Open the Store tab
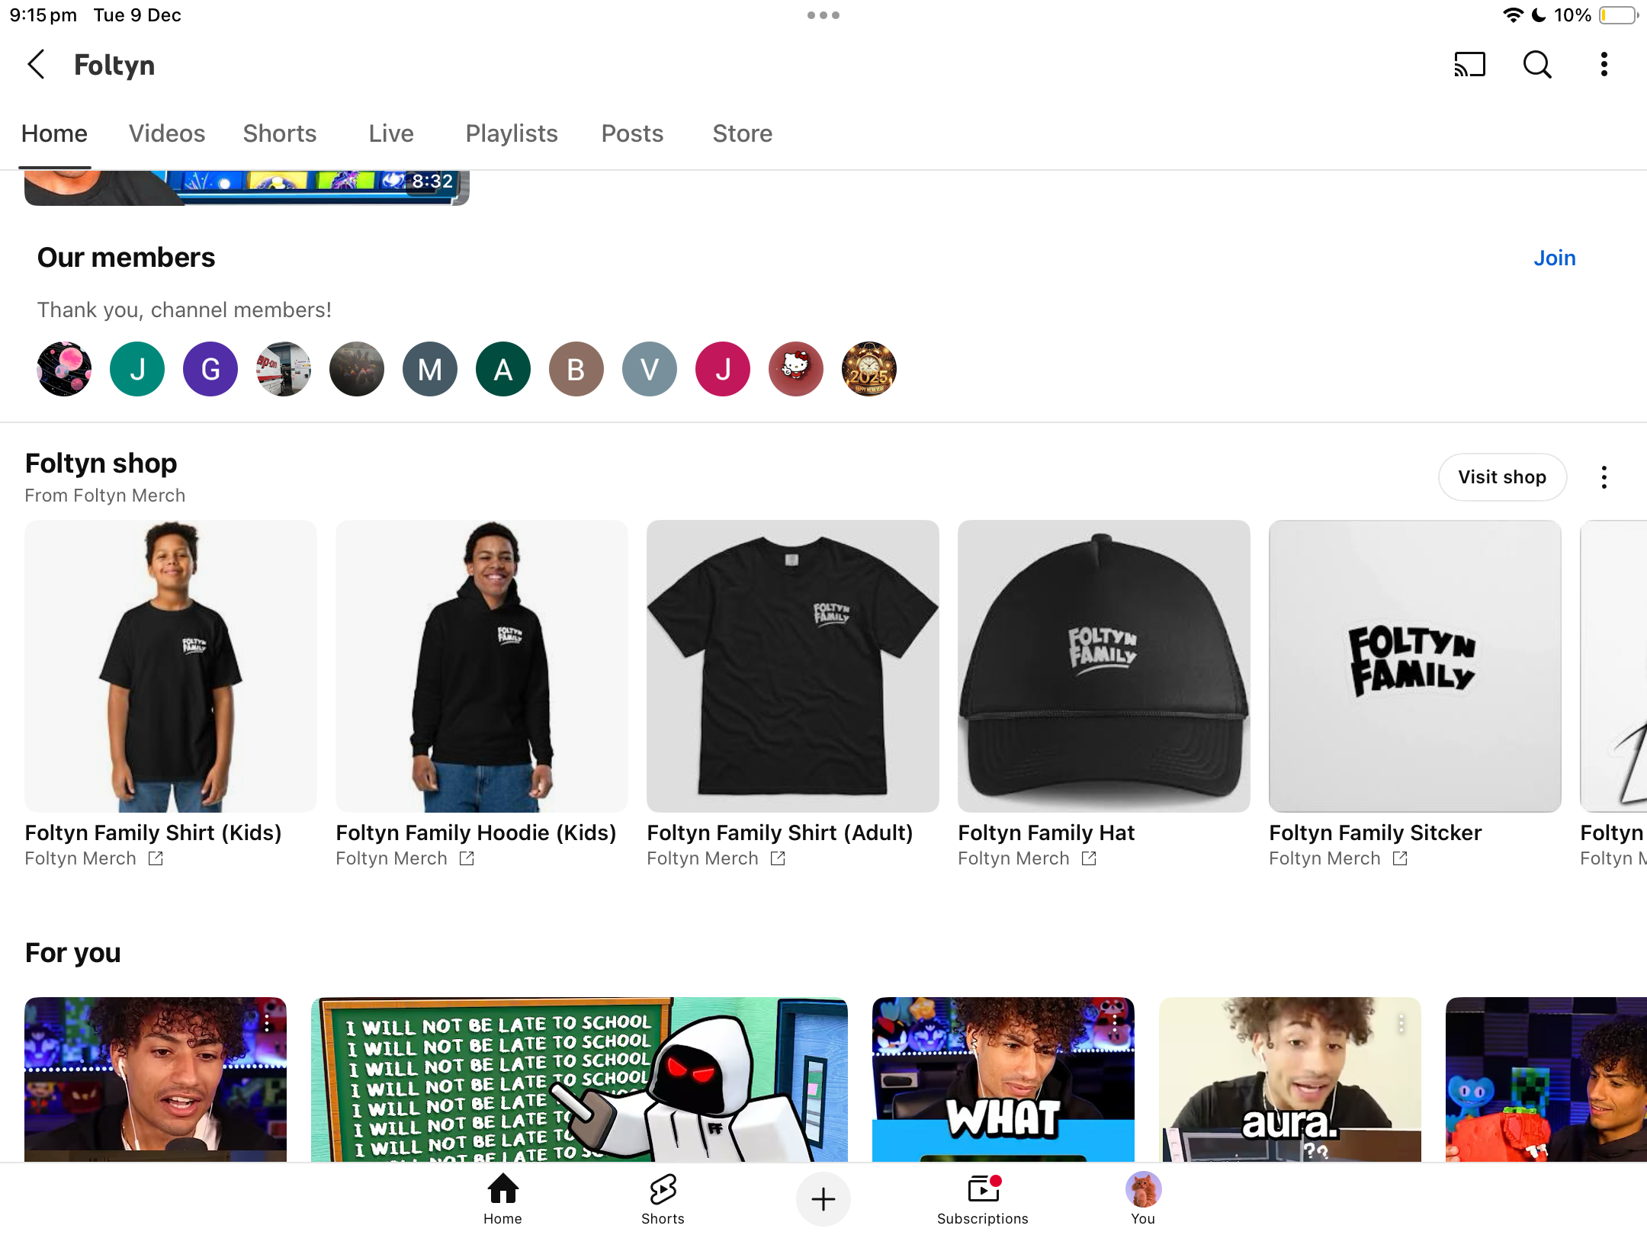Image resolution: width=1647 pixels, height=1235 pixels. tap(742, 133)
